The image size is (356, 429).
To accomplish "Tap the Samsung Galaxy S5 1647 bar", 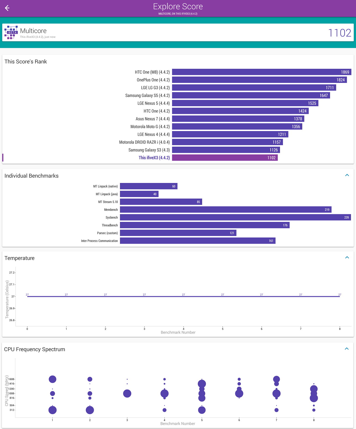I will (x=251, y=95).
